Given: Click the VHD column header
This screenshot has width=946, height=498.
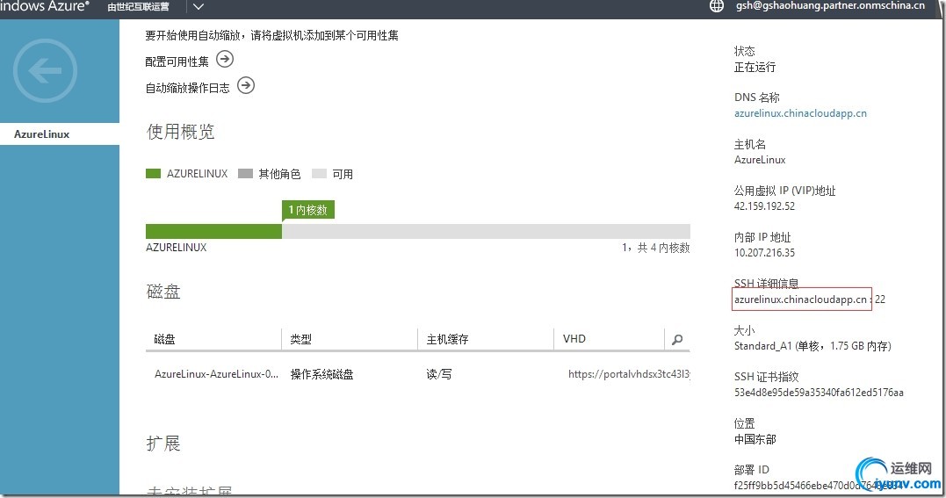Looking at the screenshot, I should tap(574, 339).
